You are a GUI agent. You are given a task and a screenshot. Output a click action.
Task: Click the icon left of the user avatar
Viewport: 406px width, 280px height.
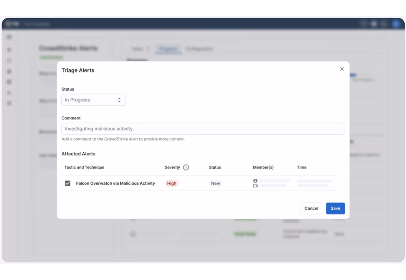tap(385, 24)
